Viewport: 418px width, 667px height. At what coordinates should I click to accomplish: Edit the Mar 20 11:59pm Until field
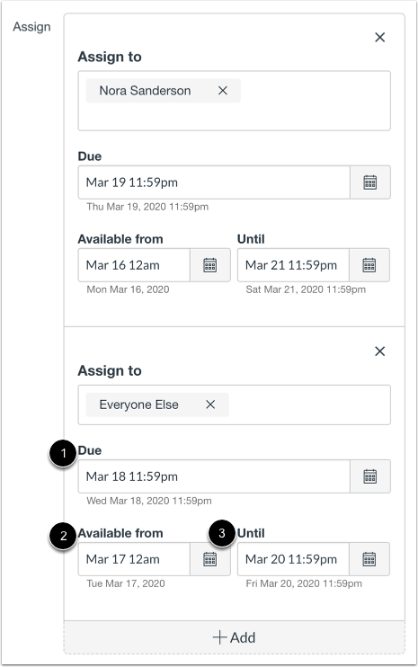tap(293, 559)
